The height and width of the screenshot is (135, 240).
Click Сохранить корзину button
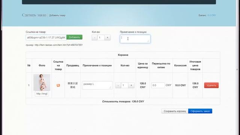[x=175, y=111]
